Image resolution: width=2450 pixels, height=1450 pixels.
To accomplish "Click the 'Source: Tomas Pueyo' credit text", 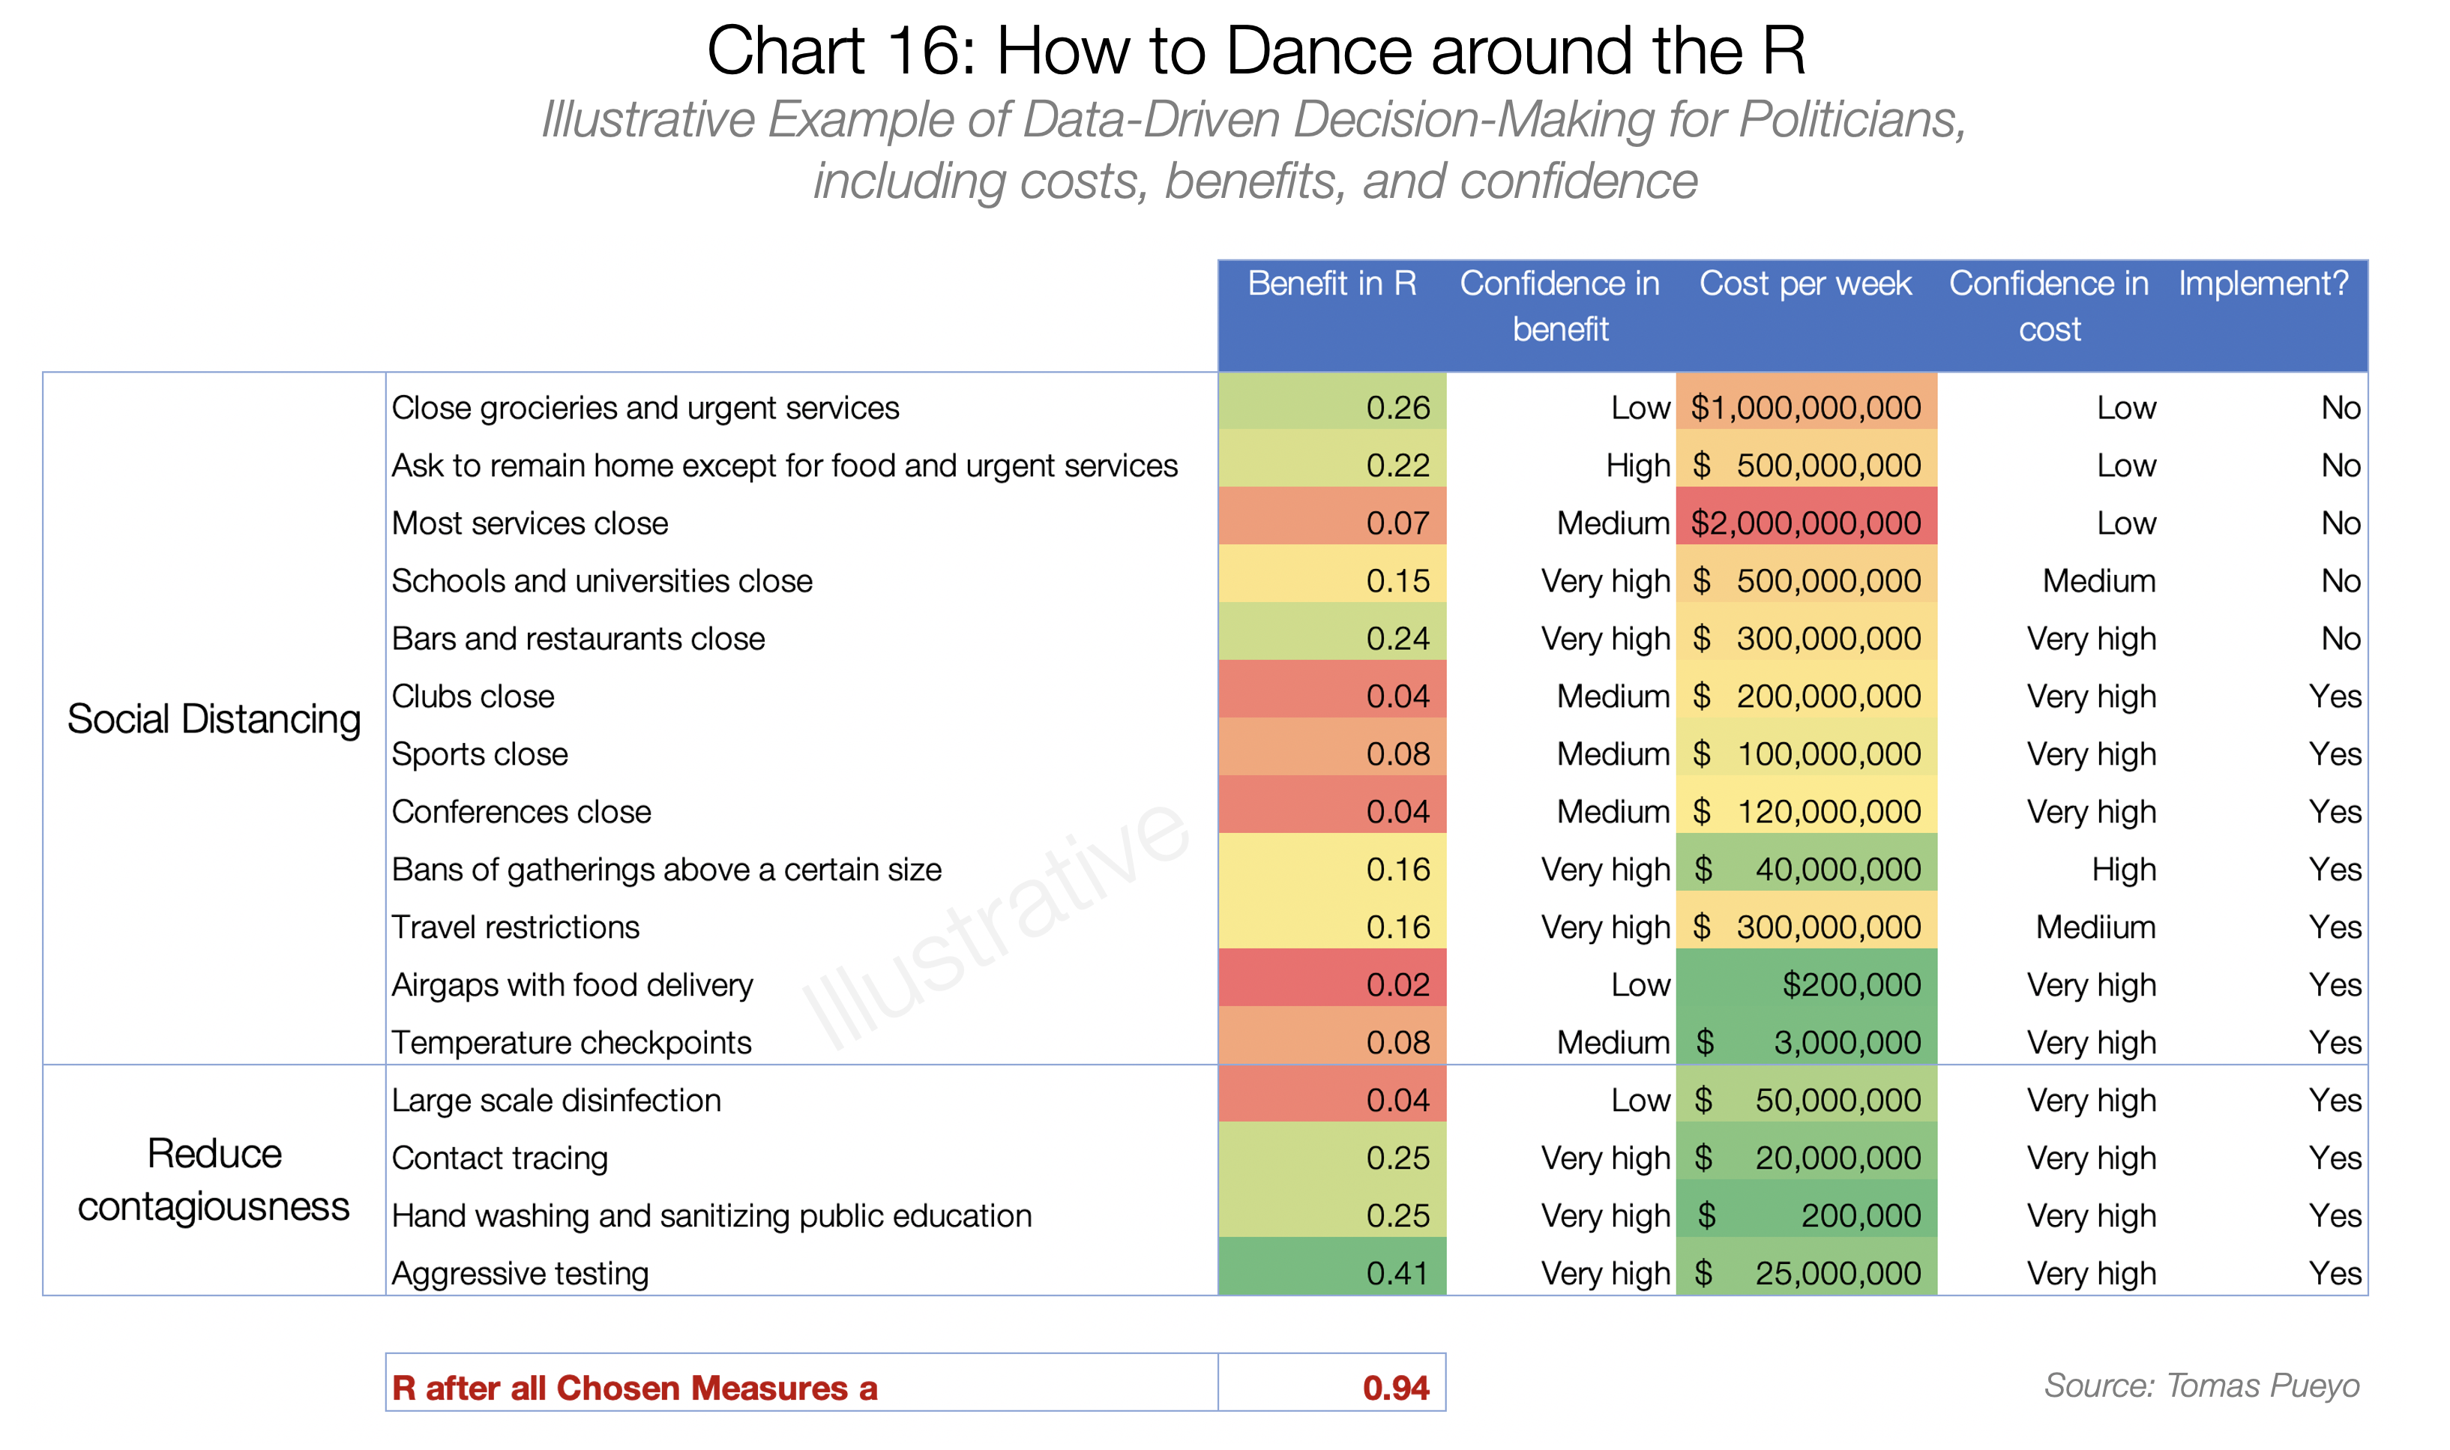I will click(2201, 1385).
